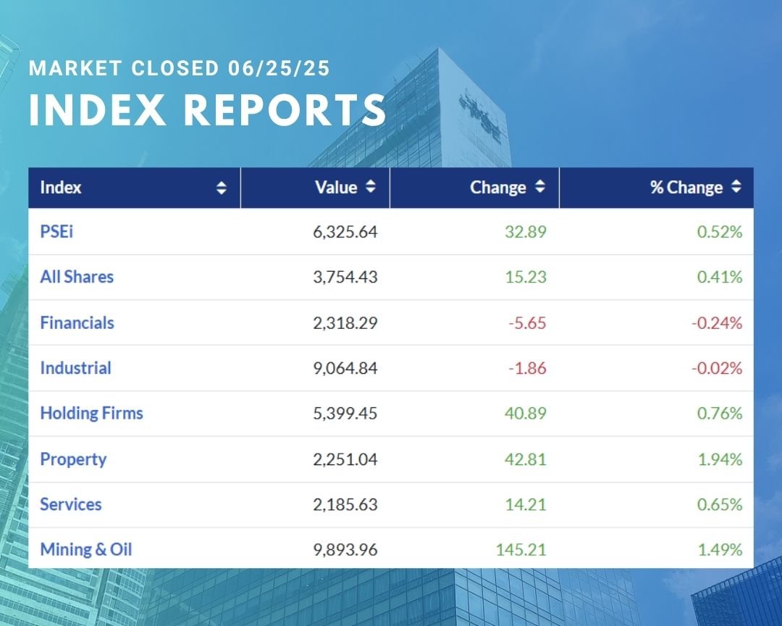Open the Property index link
This screenshot has height=626, width=782.
click(73, 459)
